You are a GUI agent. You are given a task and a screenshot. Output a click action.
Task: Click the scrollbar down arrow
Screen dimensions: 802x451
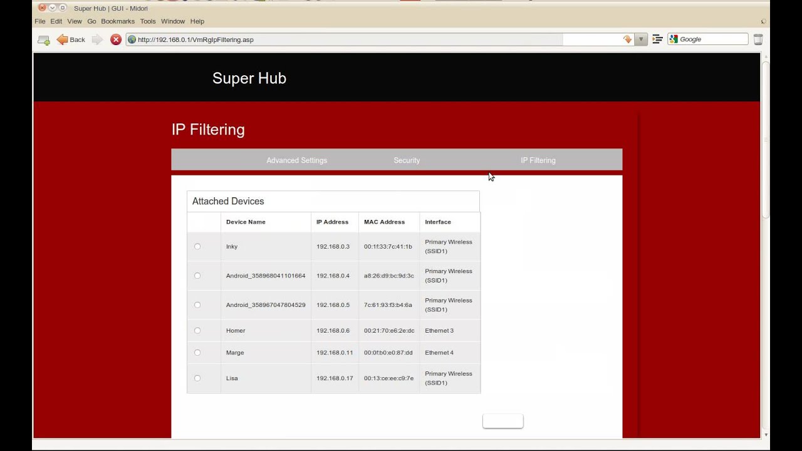(766, 435)
